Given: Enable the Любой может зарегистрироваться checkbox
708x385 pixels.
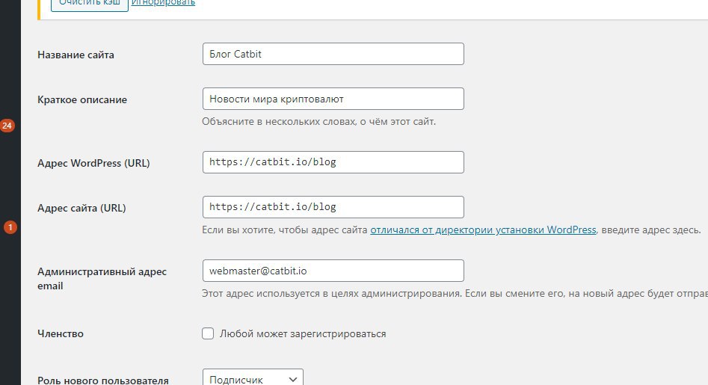Looking at the screenshot, I should [208, 333].
